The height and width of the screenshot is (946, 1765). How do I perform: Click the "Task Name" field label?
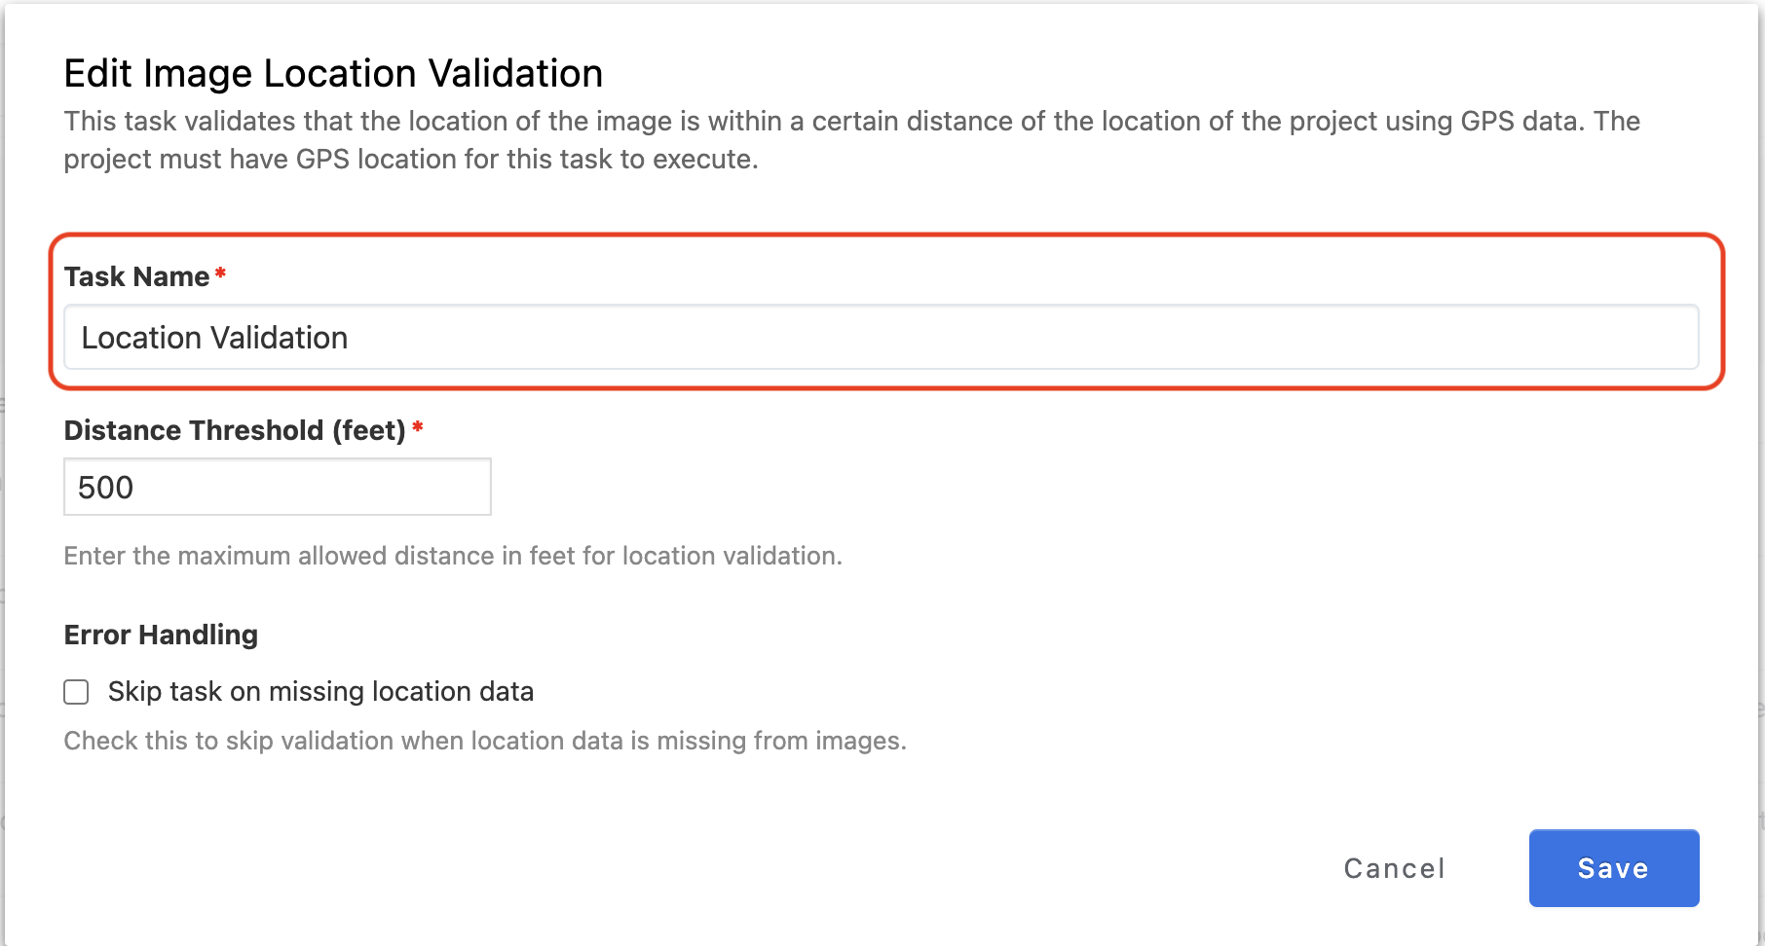coord(136,277)
